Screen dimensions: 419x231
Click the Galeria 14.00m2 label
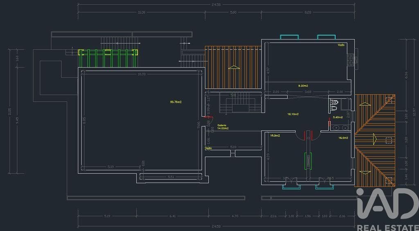(x=223, y=127)
